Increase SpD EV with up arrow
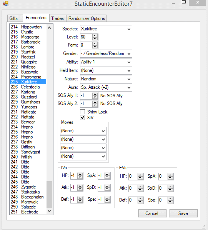 [x=170, y=187]
